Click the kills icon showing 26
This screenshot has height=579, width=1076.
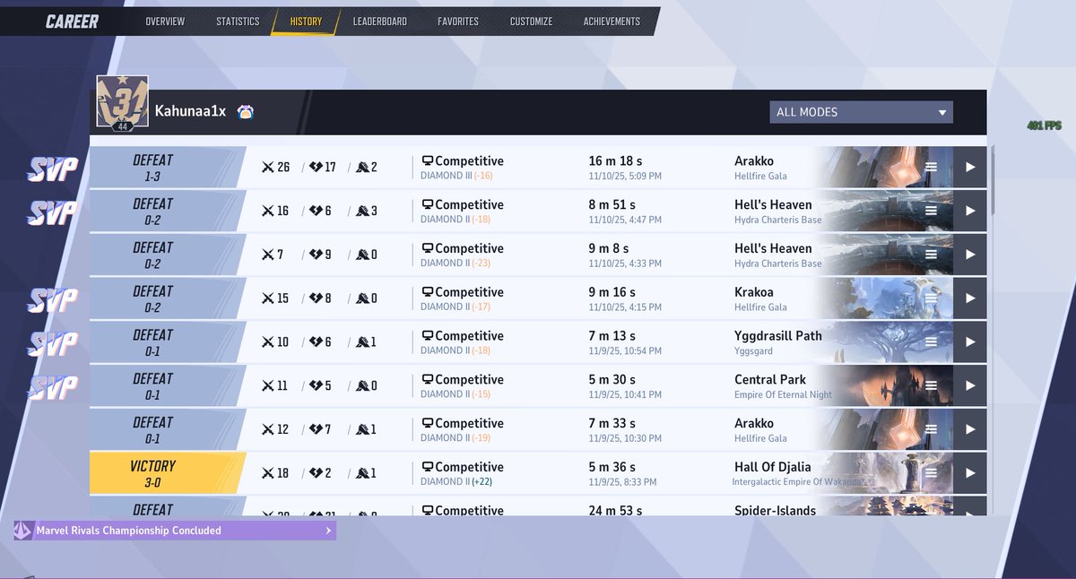click(267, 167)
